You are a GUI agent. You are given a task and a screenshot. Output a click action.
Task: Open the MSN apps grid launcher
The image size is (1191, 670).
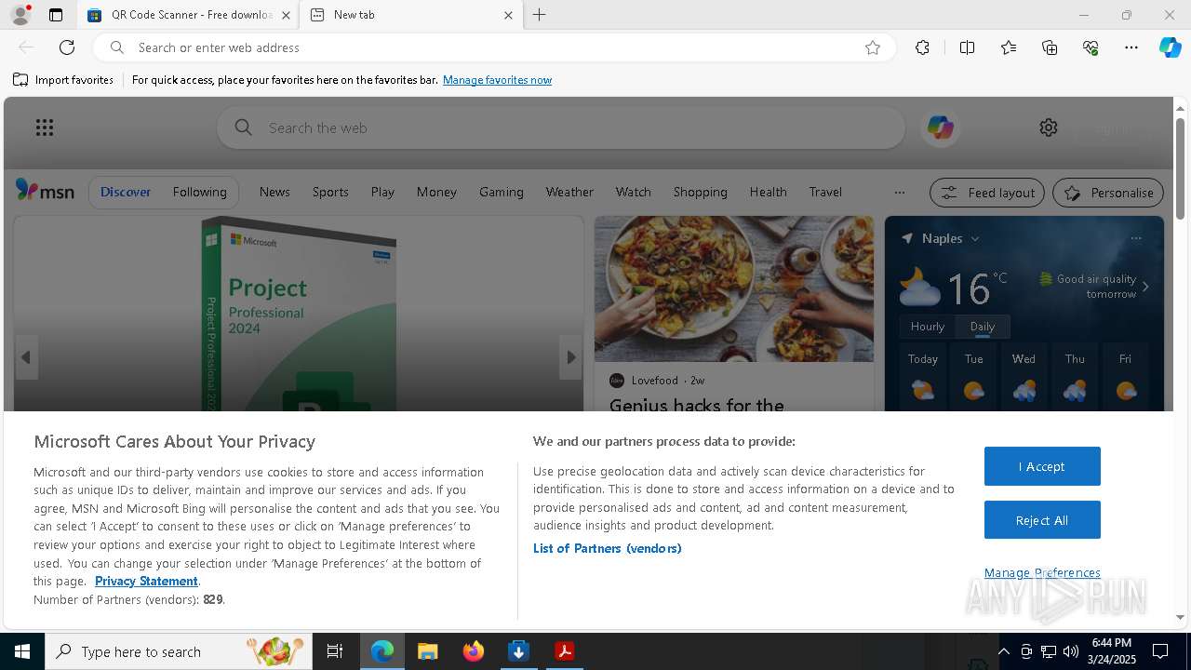point(45,127)
